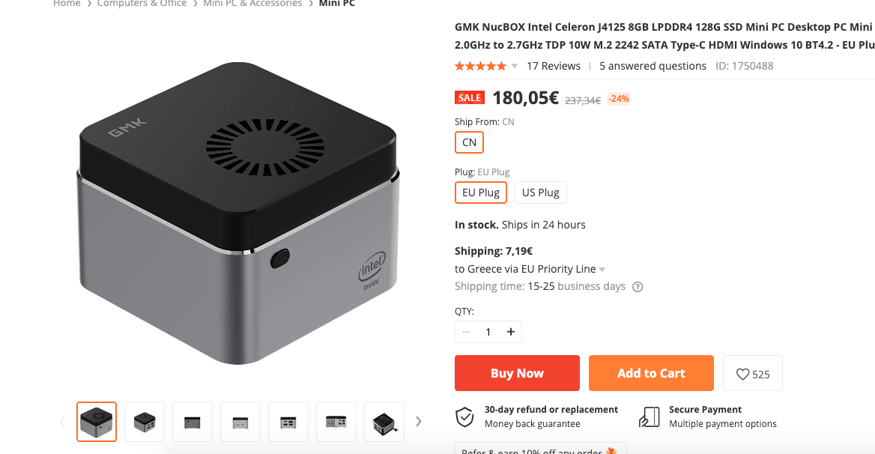This screenshot has height=454, width=875.
Task: Select the US Plug option
Action: pos(540,193)
